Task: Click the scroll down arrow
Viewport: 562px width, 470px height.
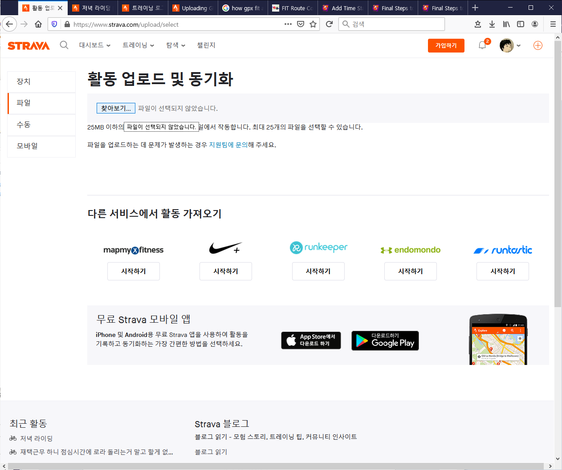Action: pos(558,458)
